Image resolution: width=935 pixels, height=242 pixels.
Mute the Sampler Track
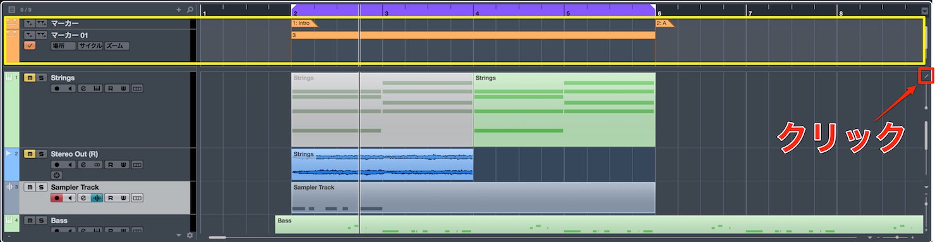point(30,188)
